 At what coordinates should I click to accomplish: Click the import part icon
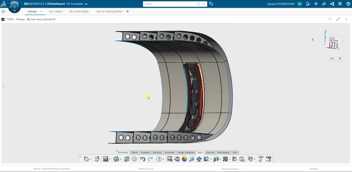(x=97, y=159)
